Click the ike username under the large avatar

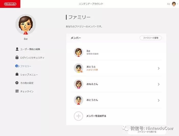click(x=26, y=39)
